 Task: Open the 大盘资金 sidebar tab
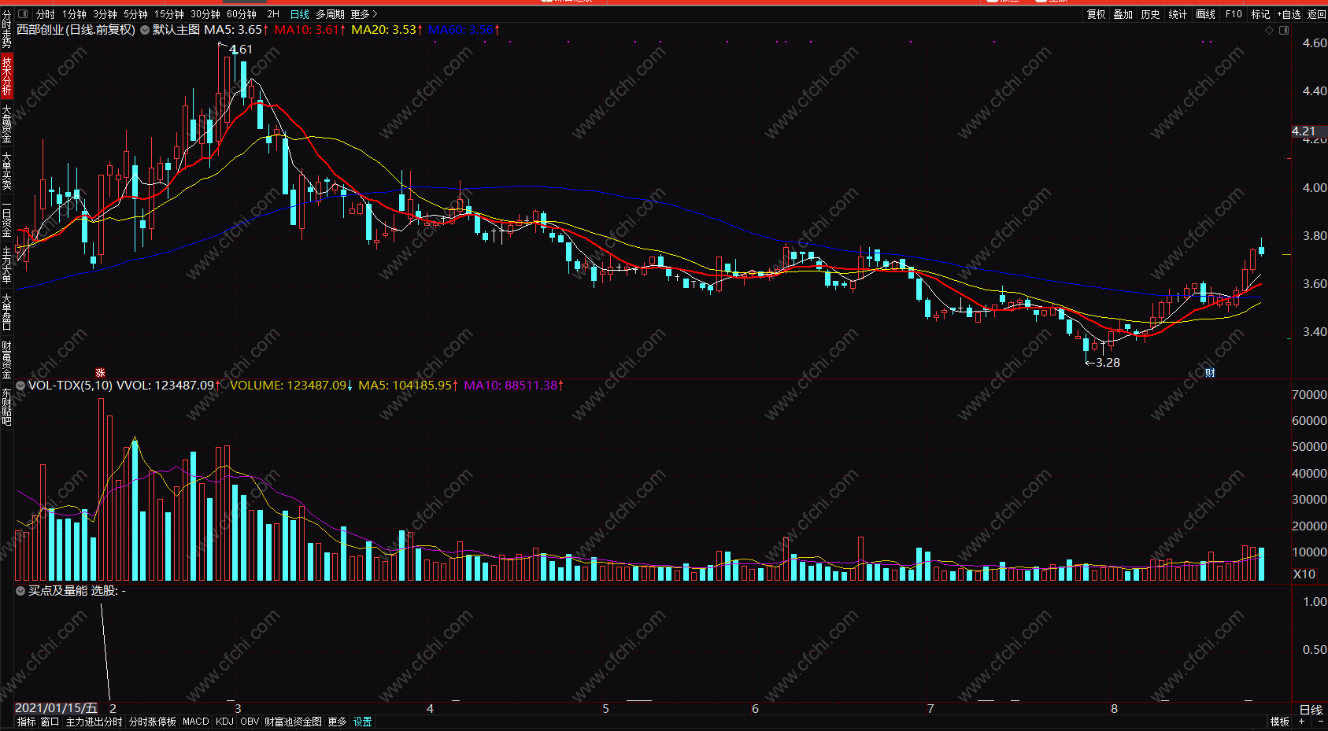tap(6, 124)
